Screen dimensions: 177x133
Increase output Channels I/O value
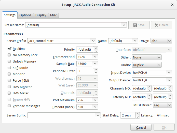(170, 87)
